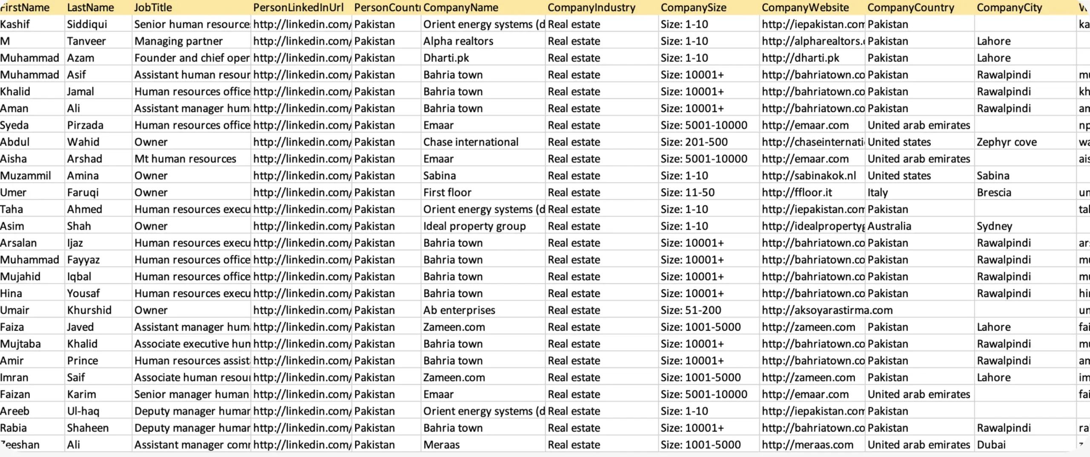Image resolution: width=1090 pixels, height=457 pixels.
Task: Click the CompanyCity column header
Action: (1025, 7)
